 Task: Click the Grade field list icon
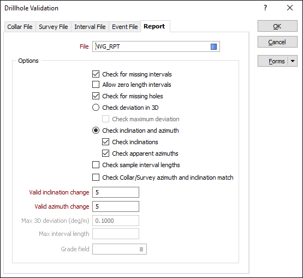tap(141, 250)
